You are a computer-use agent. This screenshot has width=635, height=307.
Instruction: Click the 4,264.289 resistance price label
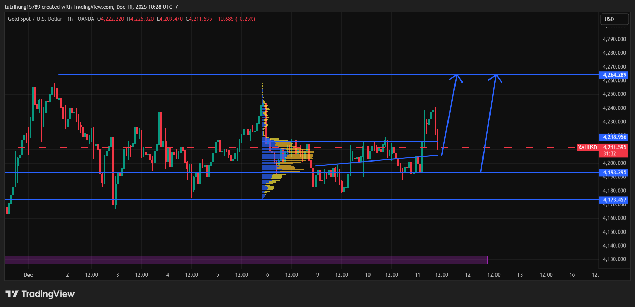pos(614,75)
